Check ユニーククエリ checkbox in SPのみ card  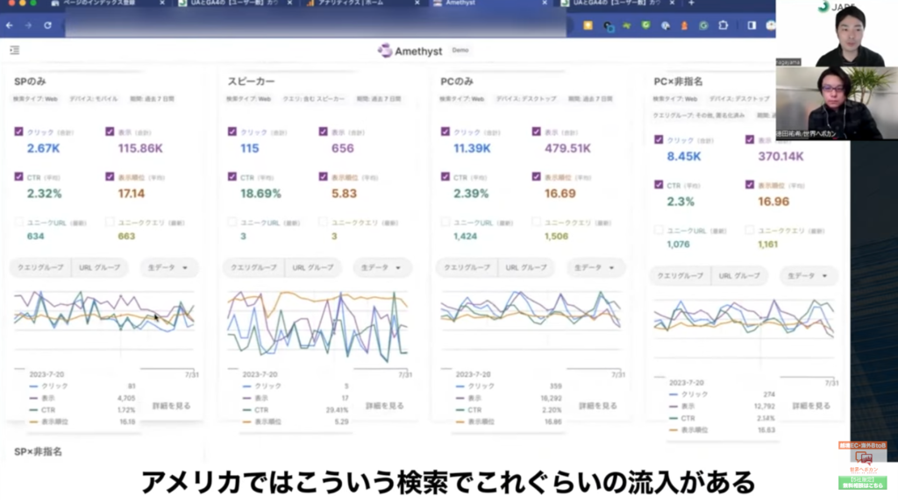(x=110, y=222)
